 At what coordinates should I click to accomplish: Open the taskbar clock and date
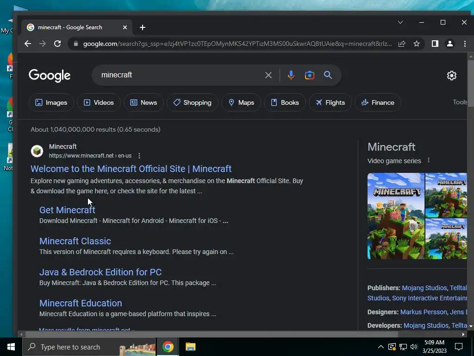434,347
